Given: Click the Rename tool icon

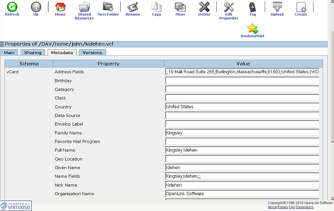Looking at the screenshot, I should (x=133, y=7).
